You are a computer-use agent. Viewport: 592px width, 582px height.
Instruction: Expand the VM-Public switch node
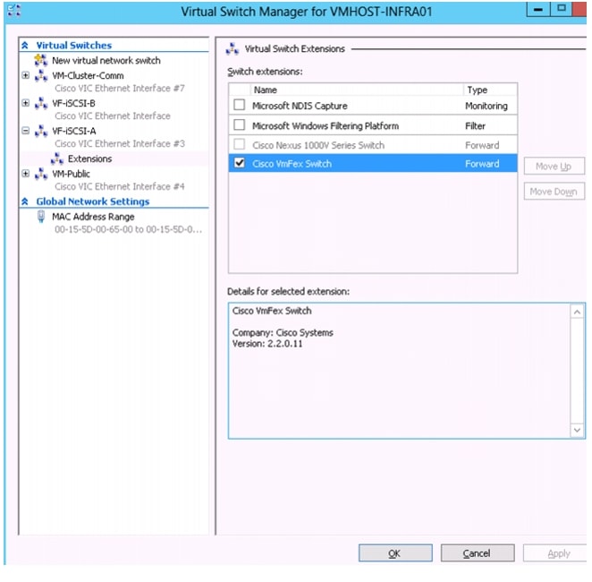coord(25,174)
